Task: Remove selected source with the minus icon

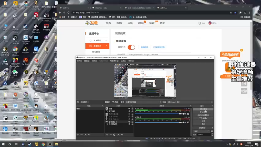Action: [111, 135]
